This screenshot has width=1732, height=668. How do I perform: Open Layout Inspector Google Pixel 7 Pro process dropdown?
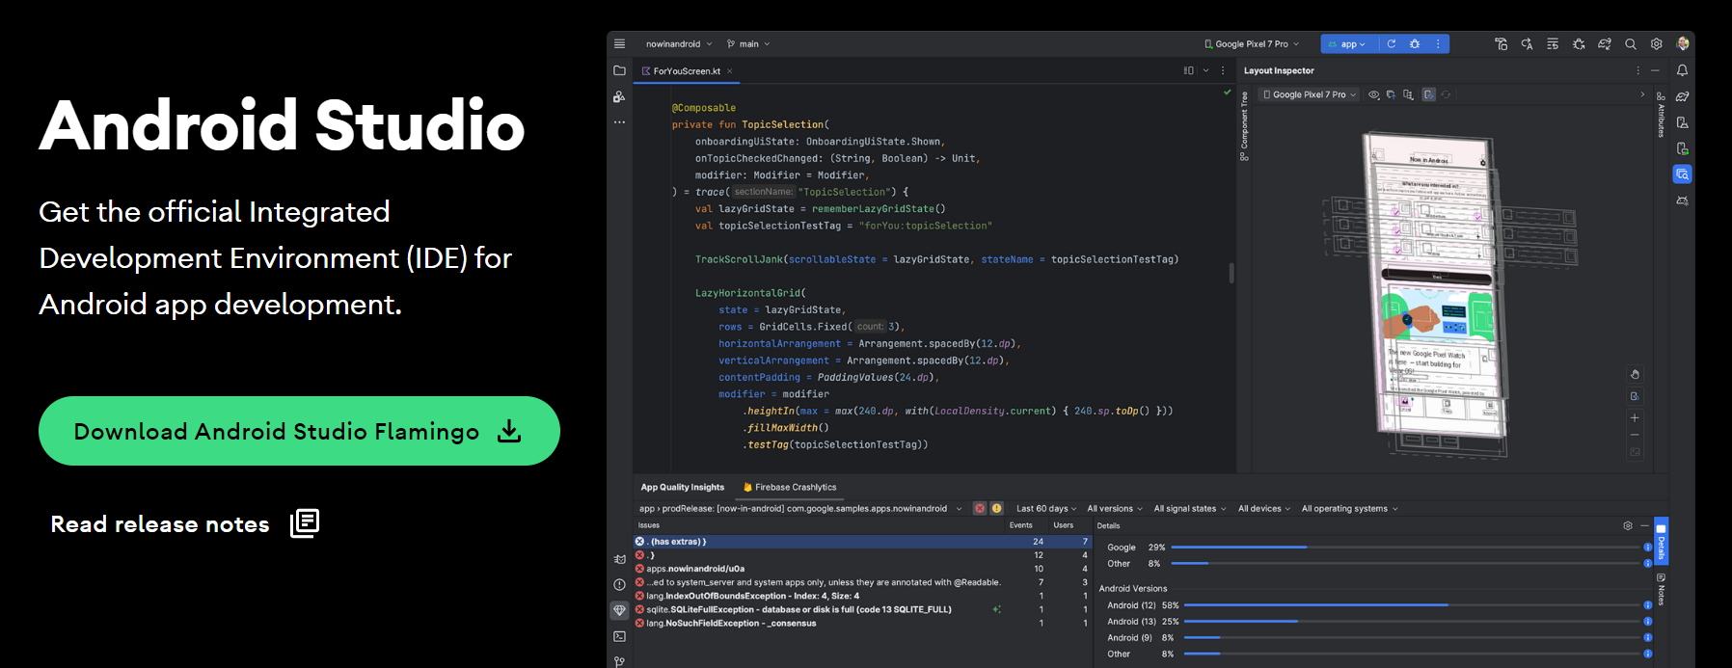pyautogui.click(x=1310, y=94)
